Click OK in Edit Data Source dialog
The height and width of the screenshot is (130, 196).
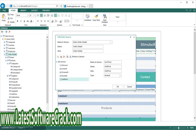click(x=118, y=87)
